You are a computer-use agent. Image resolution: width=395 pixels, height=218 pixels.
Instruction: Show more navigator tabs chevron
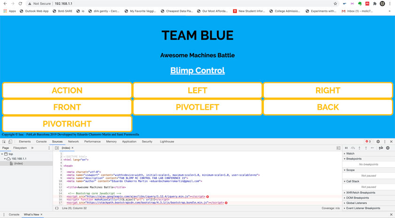tap(32, 148)
